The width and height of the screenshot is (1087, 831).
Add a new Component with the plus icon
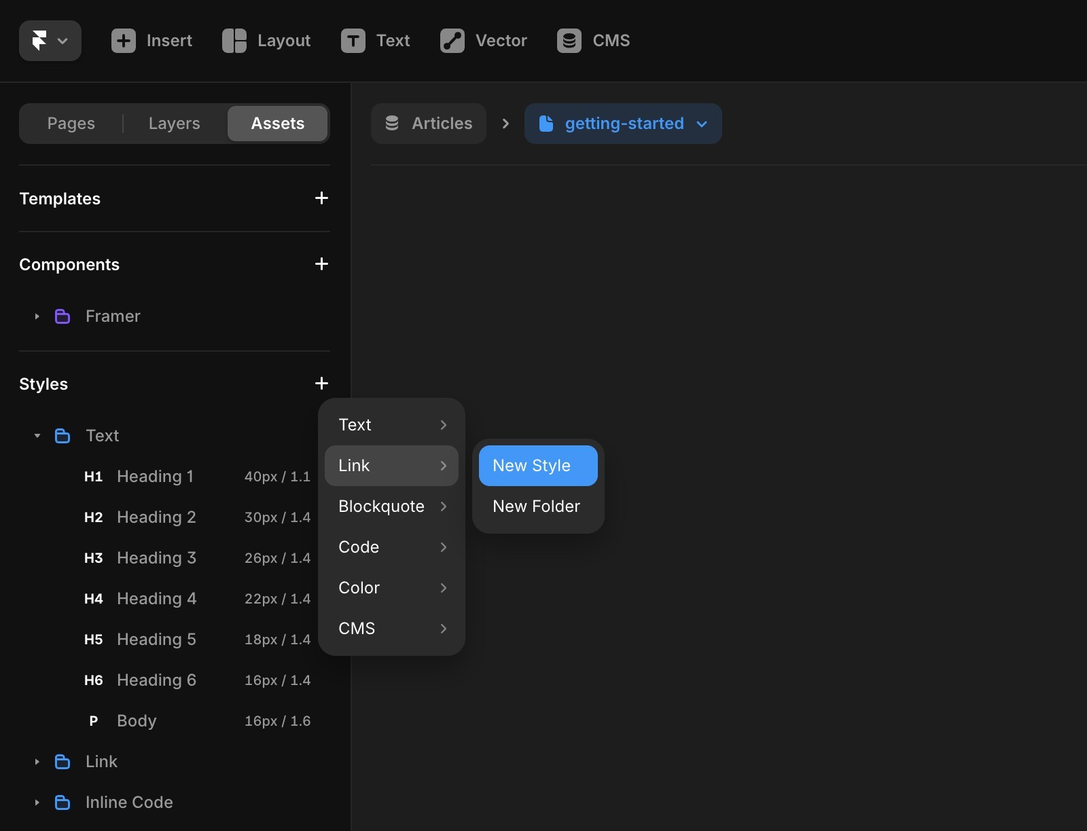(x=321, y=264)
